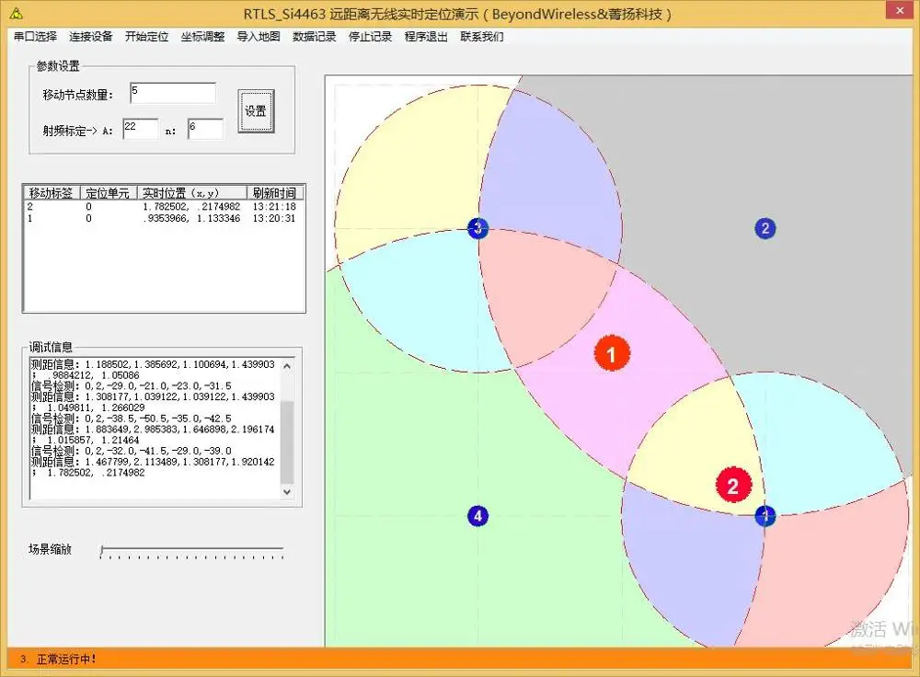Click the application icon in title bar
This screenshot has width=920, height=677.
coord(17,13)
